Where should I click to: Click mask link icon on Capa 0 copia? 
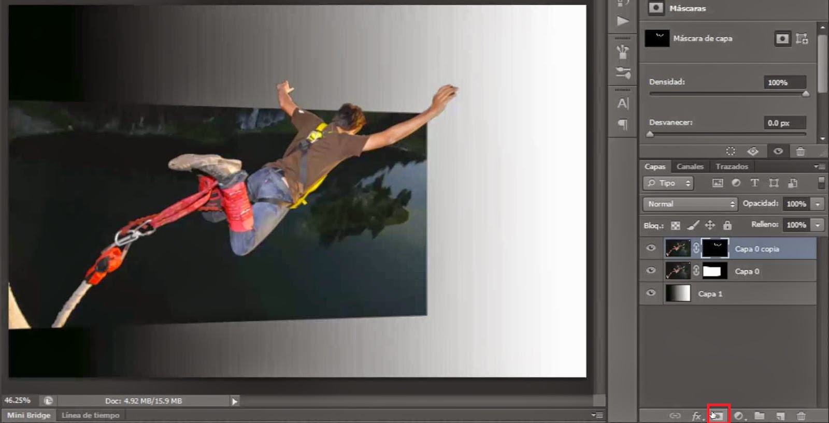coord(696,249)
